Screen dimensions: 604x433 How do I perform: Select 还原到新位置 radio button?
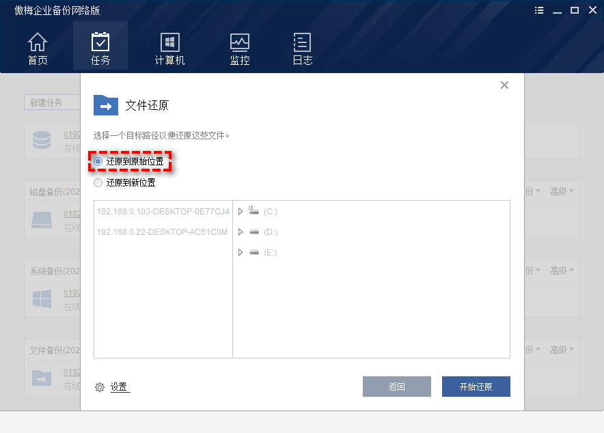tap(98, 183)
